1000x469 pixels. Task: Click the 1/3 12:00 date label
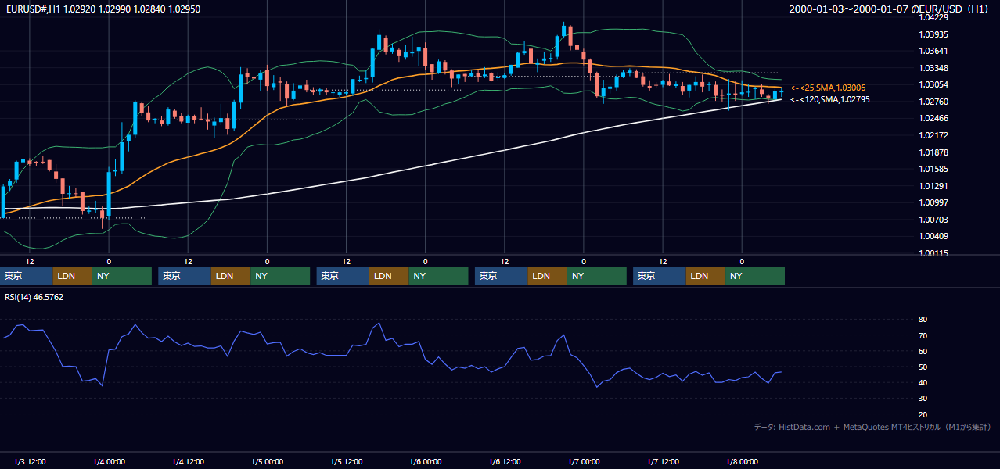pos(30,462)
